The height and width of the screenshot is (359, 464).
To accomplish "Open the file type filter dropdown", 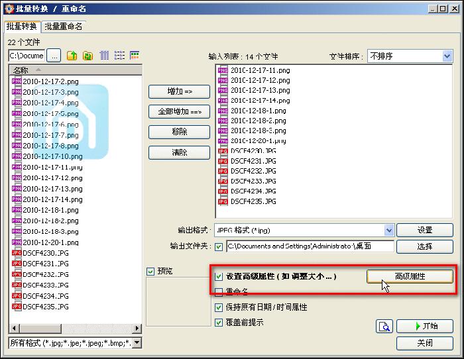I will 137,343.
